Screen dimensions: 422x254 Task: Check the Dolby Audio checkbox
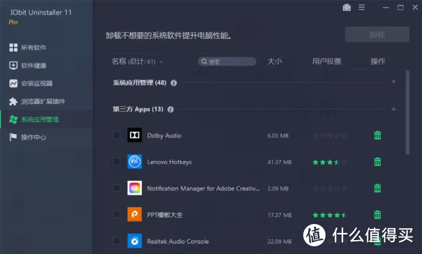(117, 135)
